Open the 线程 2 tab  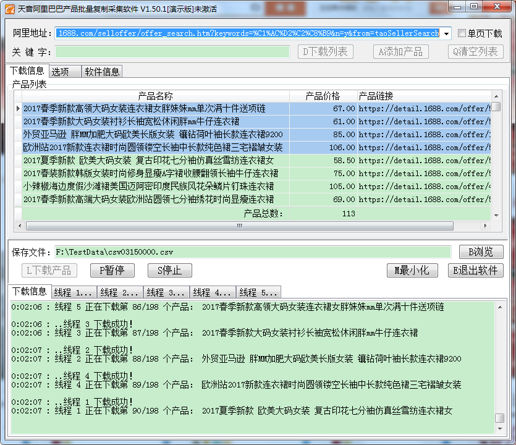[120, 292]
